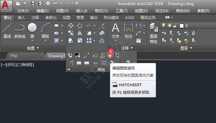Click the Reverse direction arrows icon
216x123 pixels.
tap(104, 63)
